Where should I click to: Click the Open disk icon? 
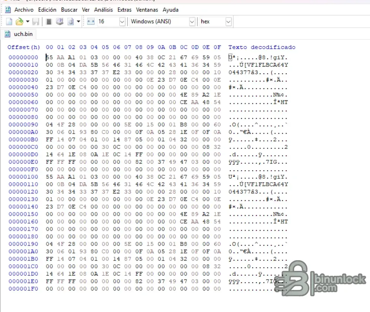point(60,22)
